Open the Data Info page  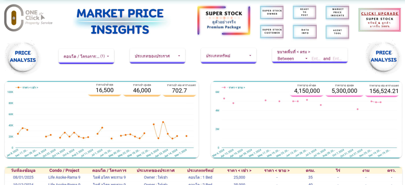coord(304,32)
